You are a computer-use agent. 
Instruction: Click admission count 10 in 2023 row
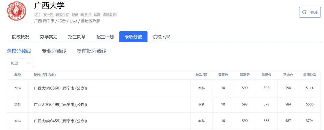[x=223, y=105]
